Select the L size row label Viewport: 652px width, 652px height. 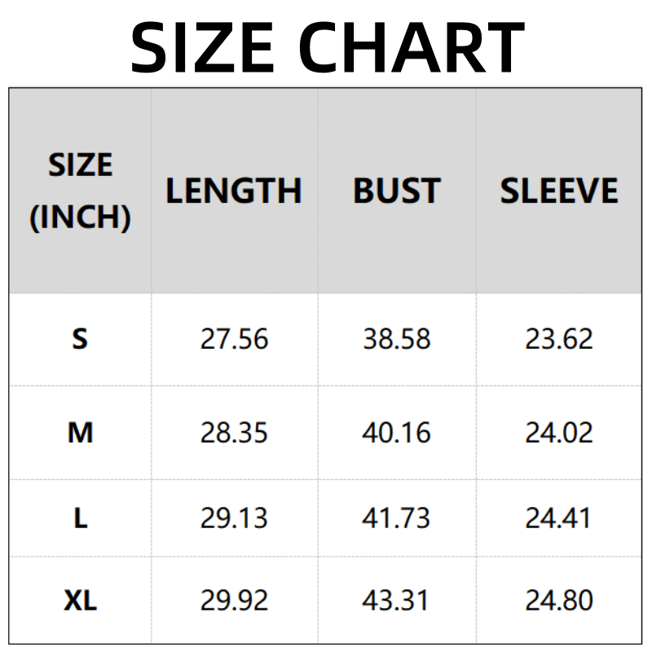[x=80, y=518]
